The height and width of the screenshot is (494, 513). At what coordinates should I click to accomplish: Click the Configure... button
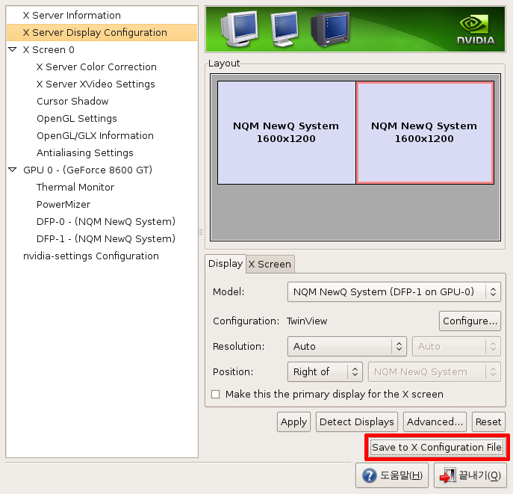470,321
